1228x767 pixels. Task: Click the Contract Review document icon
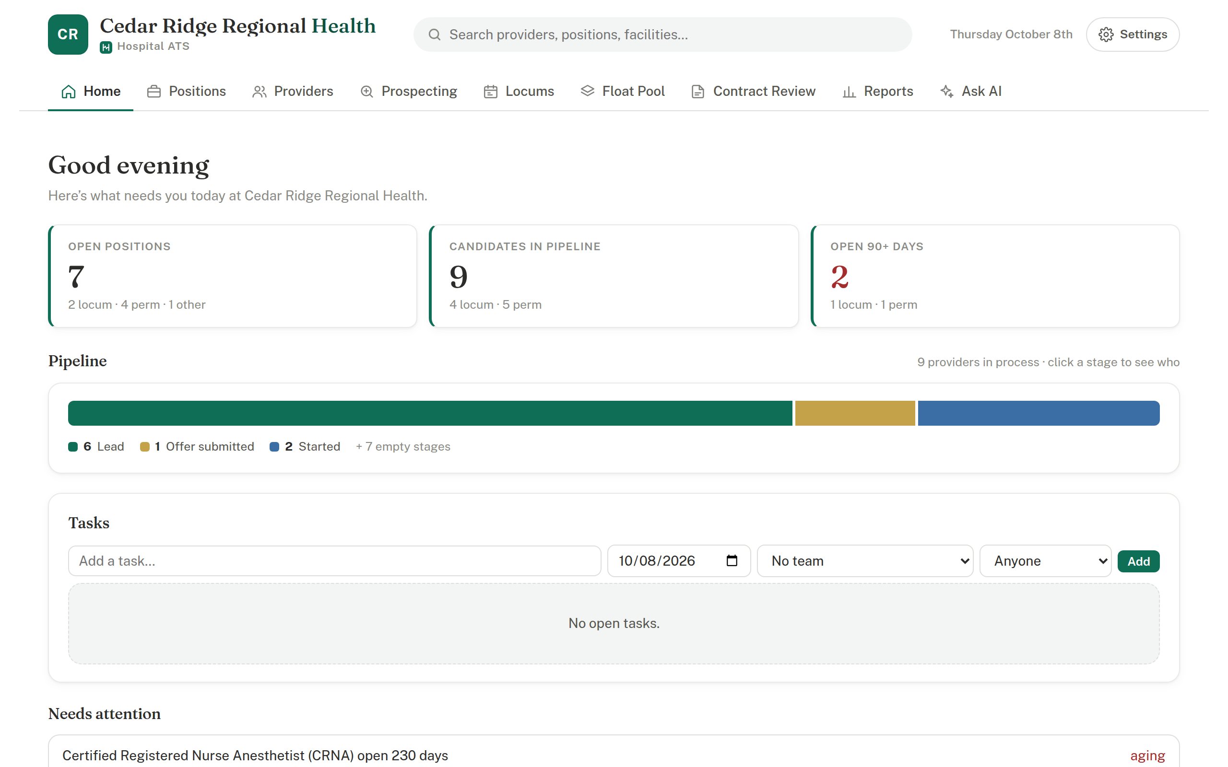point(698,91)
